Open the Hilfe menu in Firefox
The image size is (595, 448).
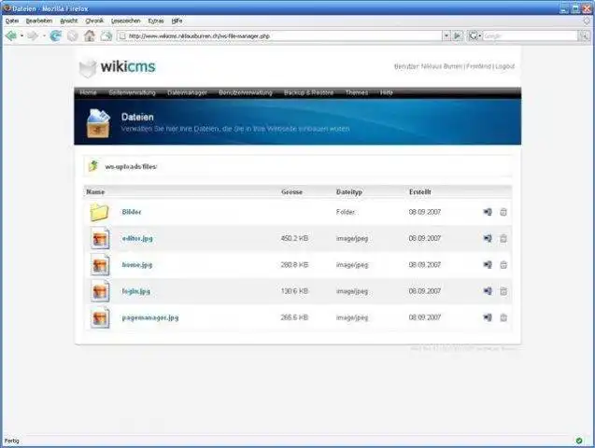[177, 21]
